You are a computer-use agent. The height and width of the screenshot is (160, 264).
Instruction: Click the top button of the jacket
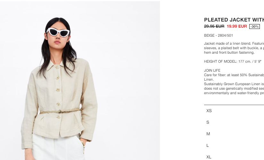[x=57, y=67]
